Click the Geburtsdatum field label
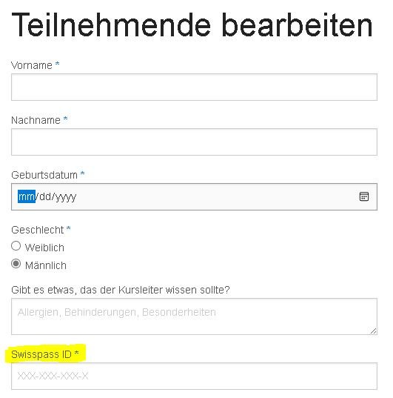 click(x=44, y=175)
